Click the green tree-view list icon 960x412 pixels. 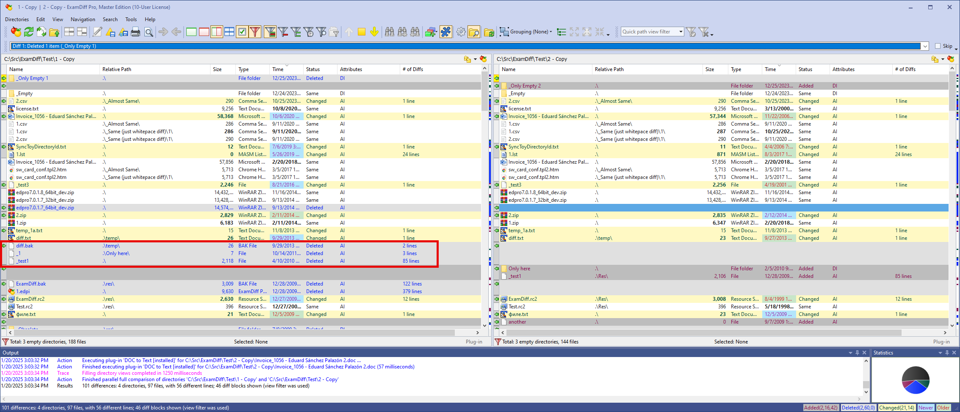tap(562, 32)
